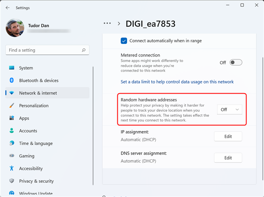This screenshot has height=197, width=264.
Task: Click the Random hardware addresses heading
Action: pyautogui.click(x=149, y=100)
